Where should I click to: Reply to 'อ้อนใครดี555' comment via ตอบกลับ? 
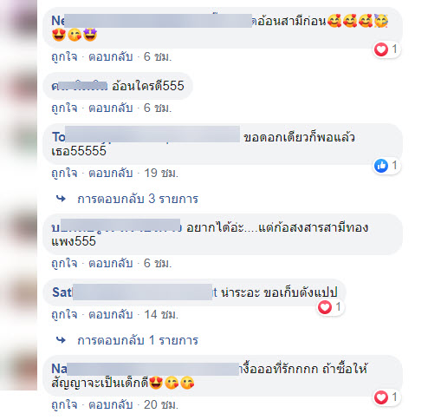(111, 108)
